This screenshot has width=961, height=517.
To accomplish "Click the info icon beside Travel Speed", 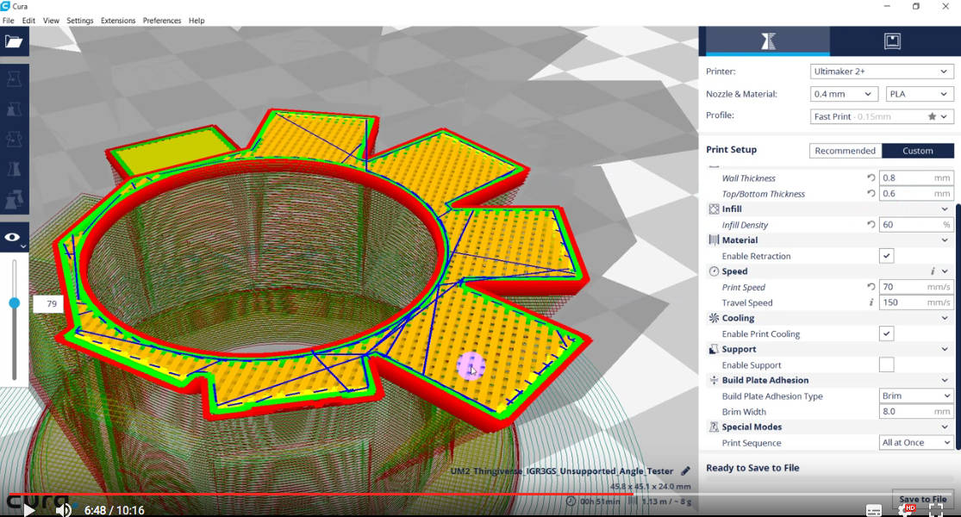I will (871, 302).
